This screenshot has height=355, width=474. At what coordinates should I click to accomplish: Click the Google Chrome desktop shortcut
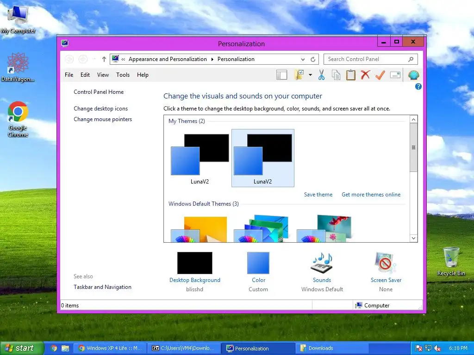coord(18,119)
